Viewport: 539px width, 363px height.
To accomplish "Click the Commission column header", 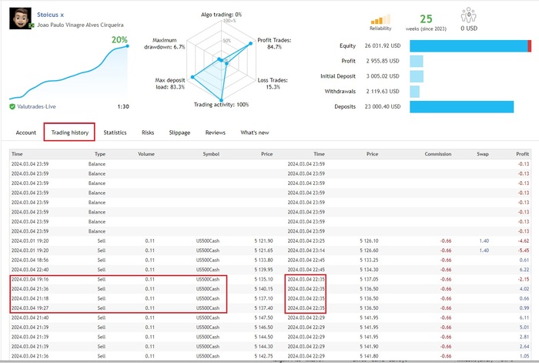I will point(437,154).
